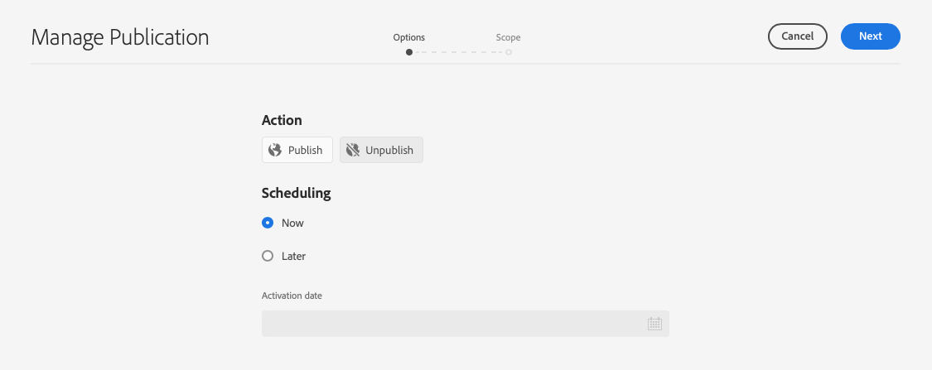Image resolution: width=932 pixels, height=370 pixels.
Task: Go to the Options wizard step
Action: point(409,37)
